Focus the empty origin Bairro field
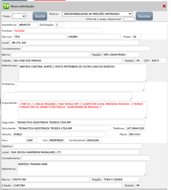 click(51, 55)
